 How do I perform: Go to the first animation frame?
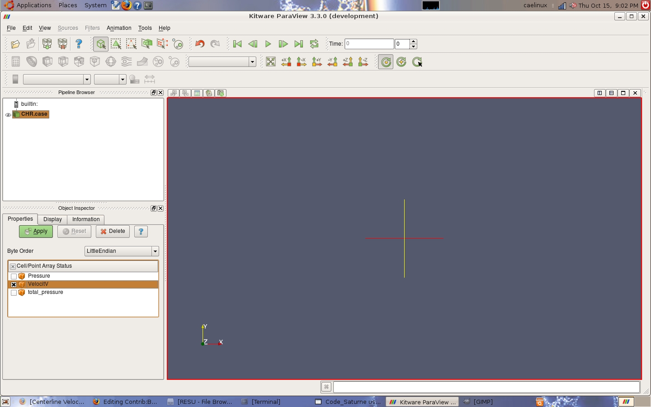point(237,44)
